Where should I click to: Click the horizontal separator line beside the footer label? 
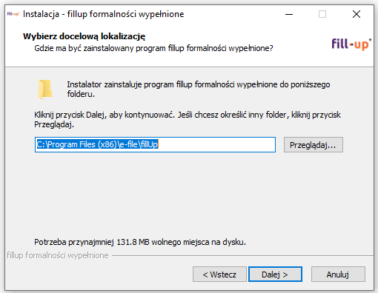click(x=242, y=256)
